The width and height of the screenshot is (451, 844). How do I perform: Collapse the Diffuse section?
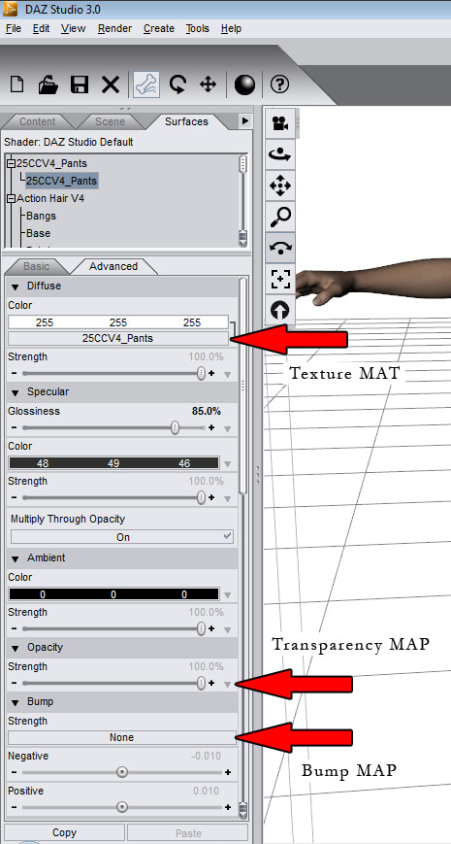click(15, 287)
